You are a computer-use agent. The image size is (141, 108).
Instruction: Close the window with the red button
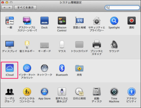pos(3,3)
